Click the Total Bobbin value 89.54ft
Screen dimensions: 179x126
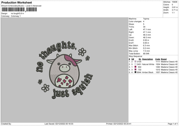(x=146, y=53)
